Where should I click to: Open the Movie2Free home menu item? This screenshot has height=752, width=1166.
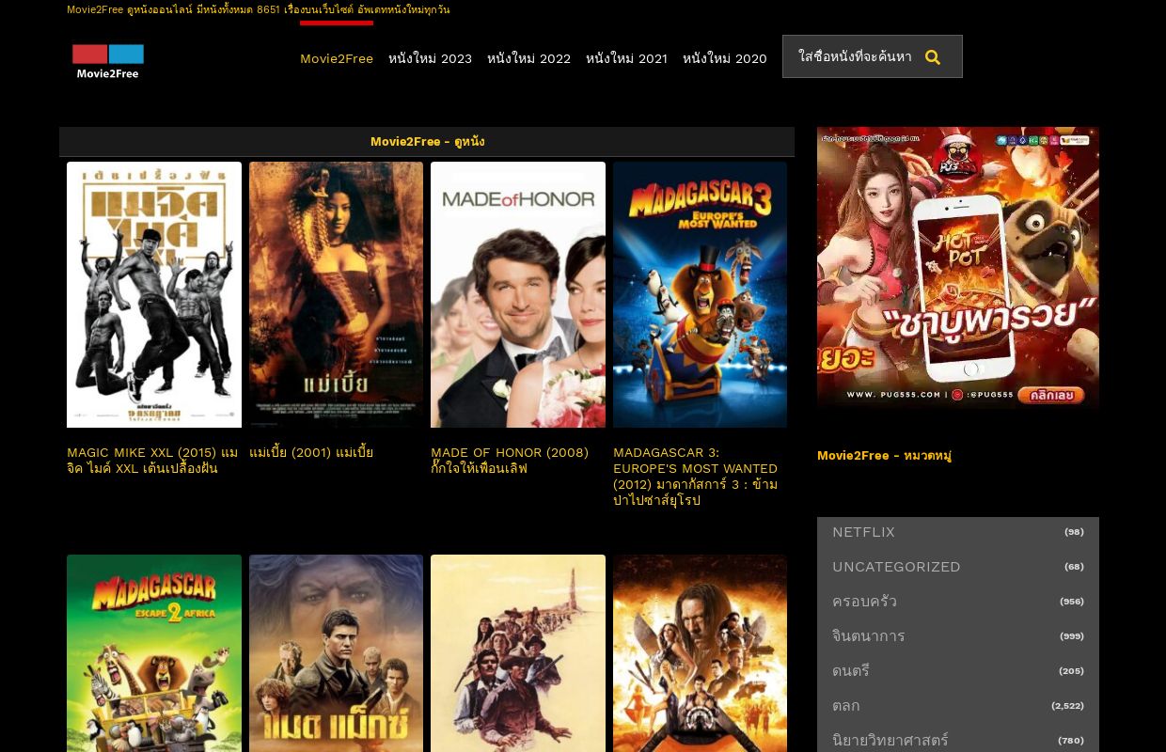point(337,58)
